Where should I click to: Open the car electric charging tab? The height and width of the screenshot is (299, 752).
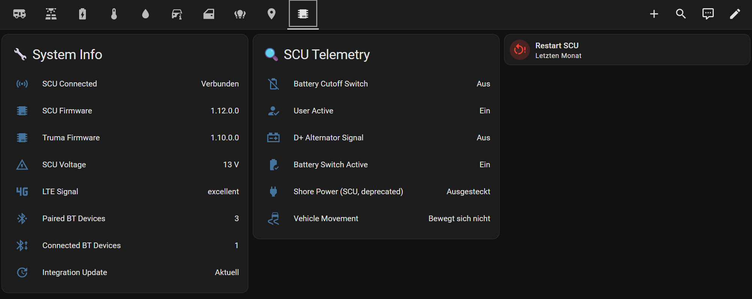coord(177,14)
